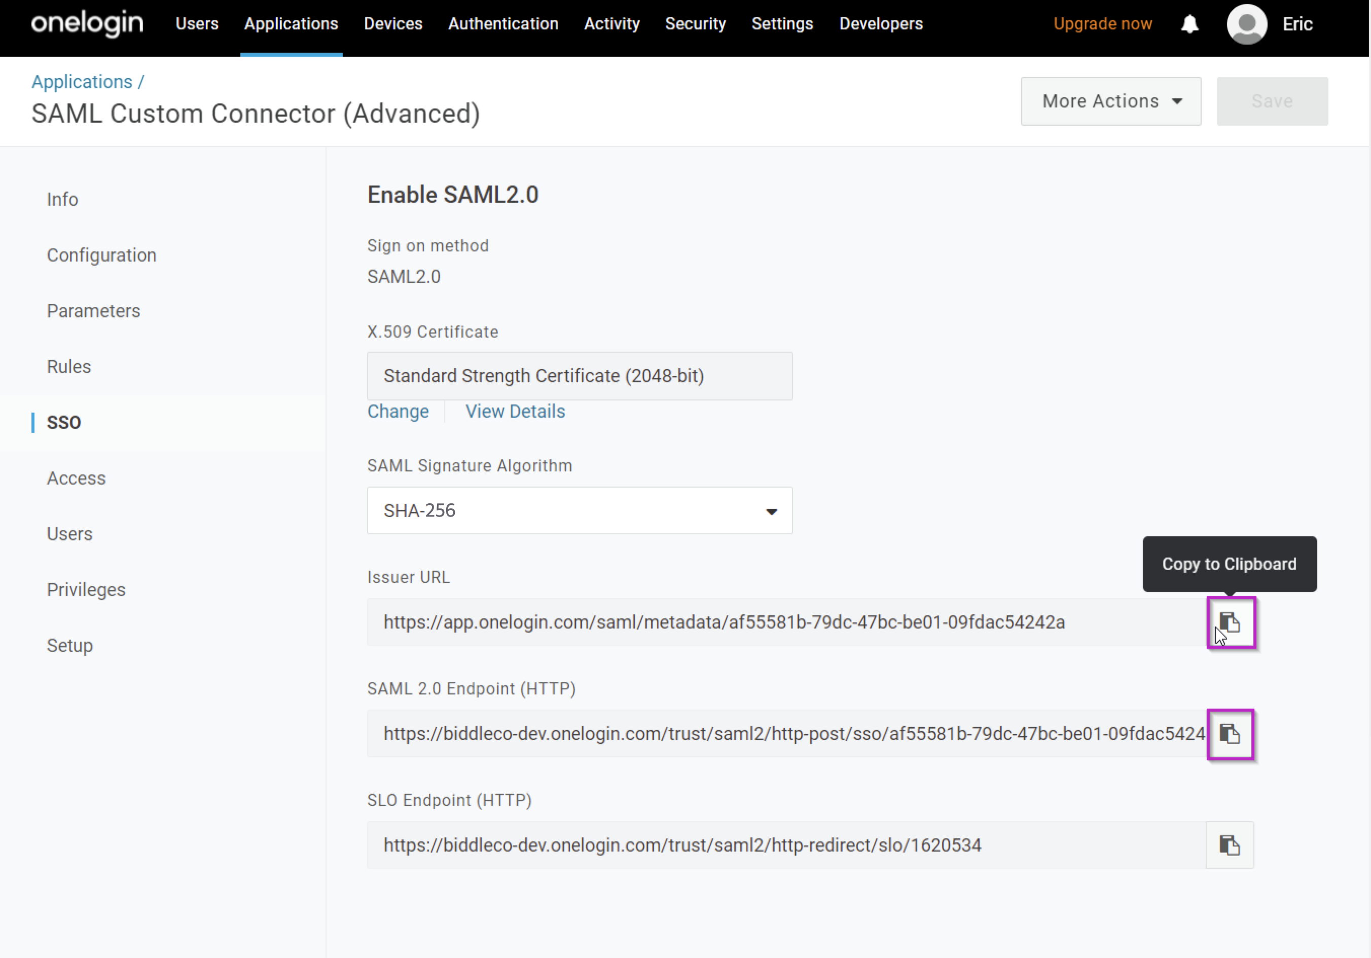Open the notifications bell
Viewport: 1371px width, 958px height.
point(1189,24)
